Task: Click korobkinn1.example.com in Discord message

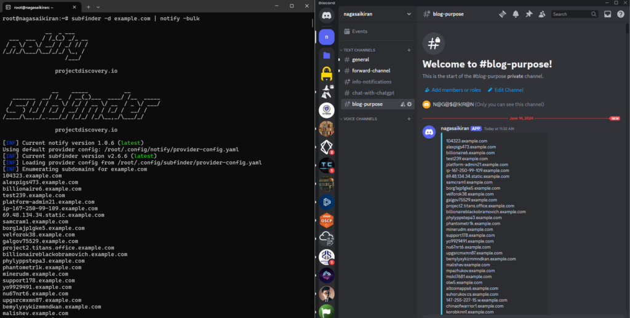Action: (x=469, y=312)
